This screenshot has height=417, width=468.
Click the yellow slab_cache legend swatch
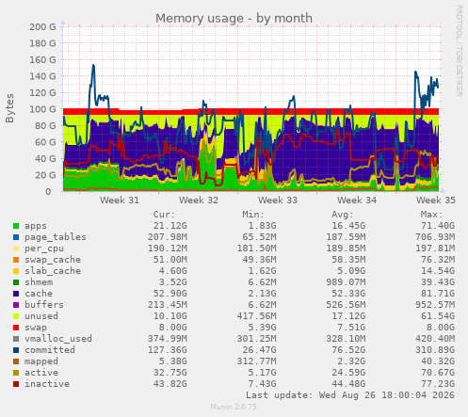pyautogui.click(x=16, y=271)
